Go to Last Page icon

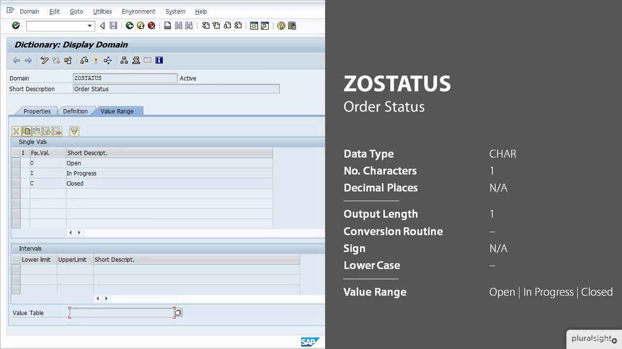pos(238,26)
